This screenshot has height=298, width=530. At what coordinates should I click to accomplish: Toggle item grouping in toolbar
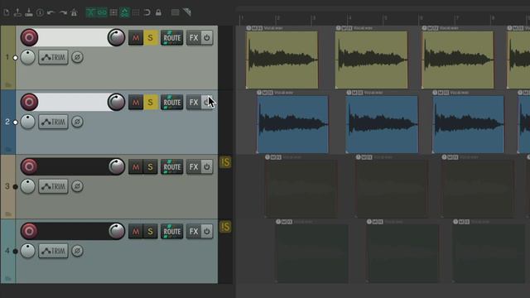coord(102,13)
